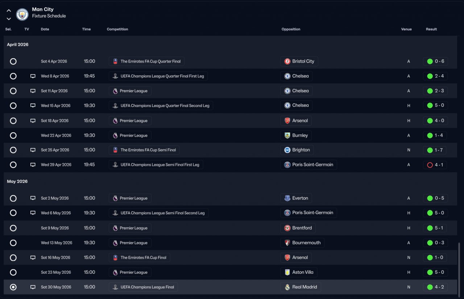Open the 1 - 7 result against Brighton
The height and width of the screenshot is (299, 464).
pyautogui.click(x=435, y=150)
